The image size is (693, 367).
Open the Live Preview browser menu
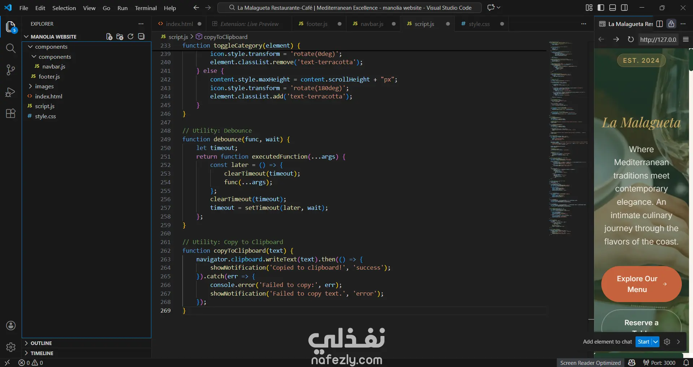[x=686, y=39]
